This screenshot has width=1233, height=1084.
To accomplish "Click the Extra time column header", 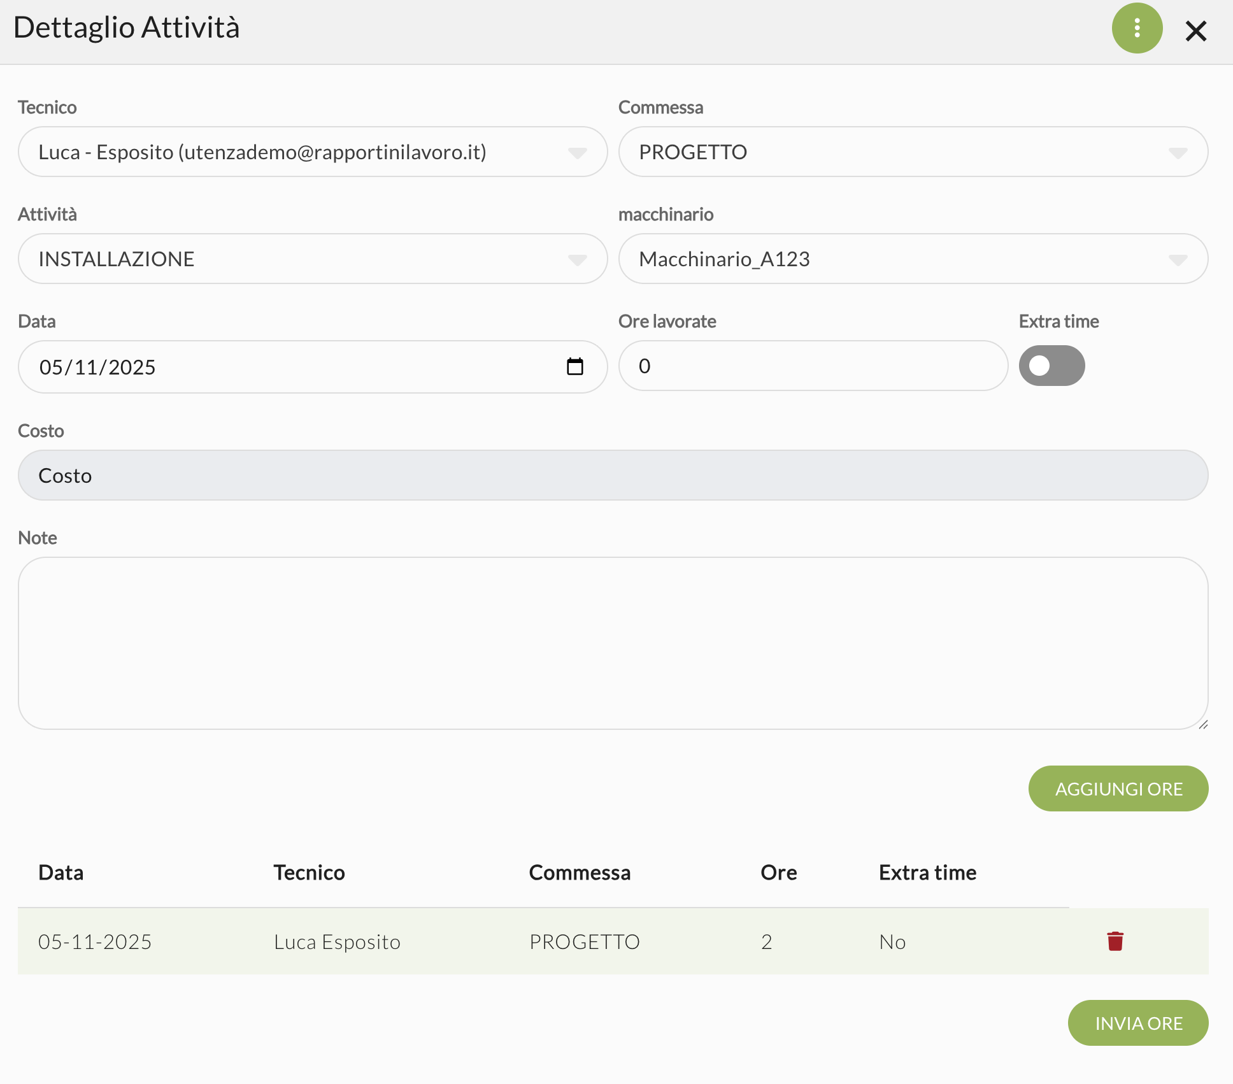I will pos(927,873).
